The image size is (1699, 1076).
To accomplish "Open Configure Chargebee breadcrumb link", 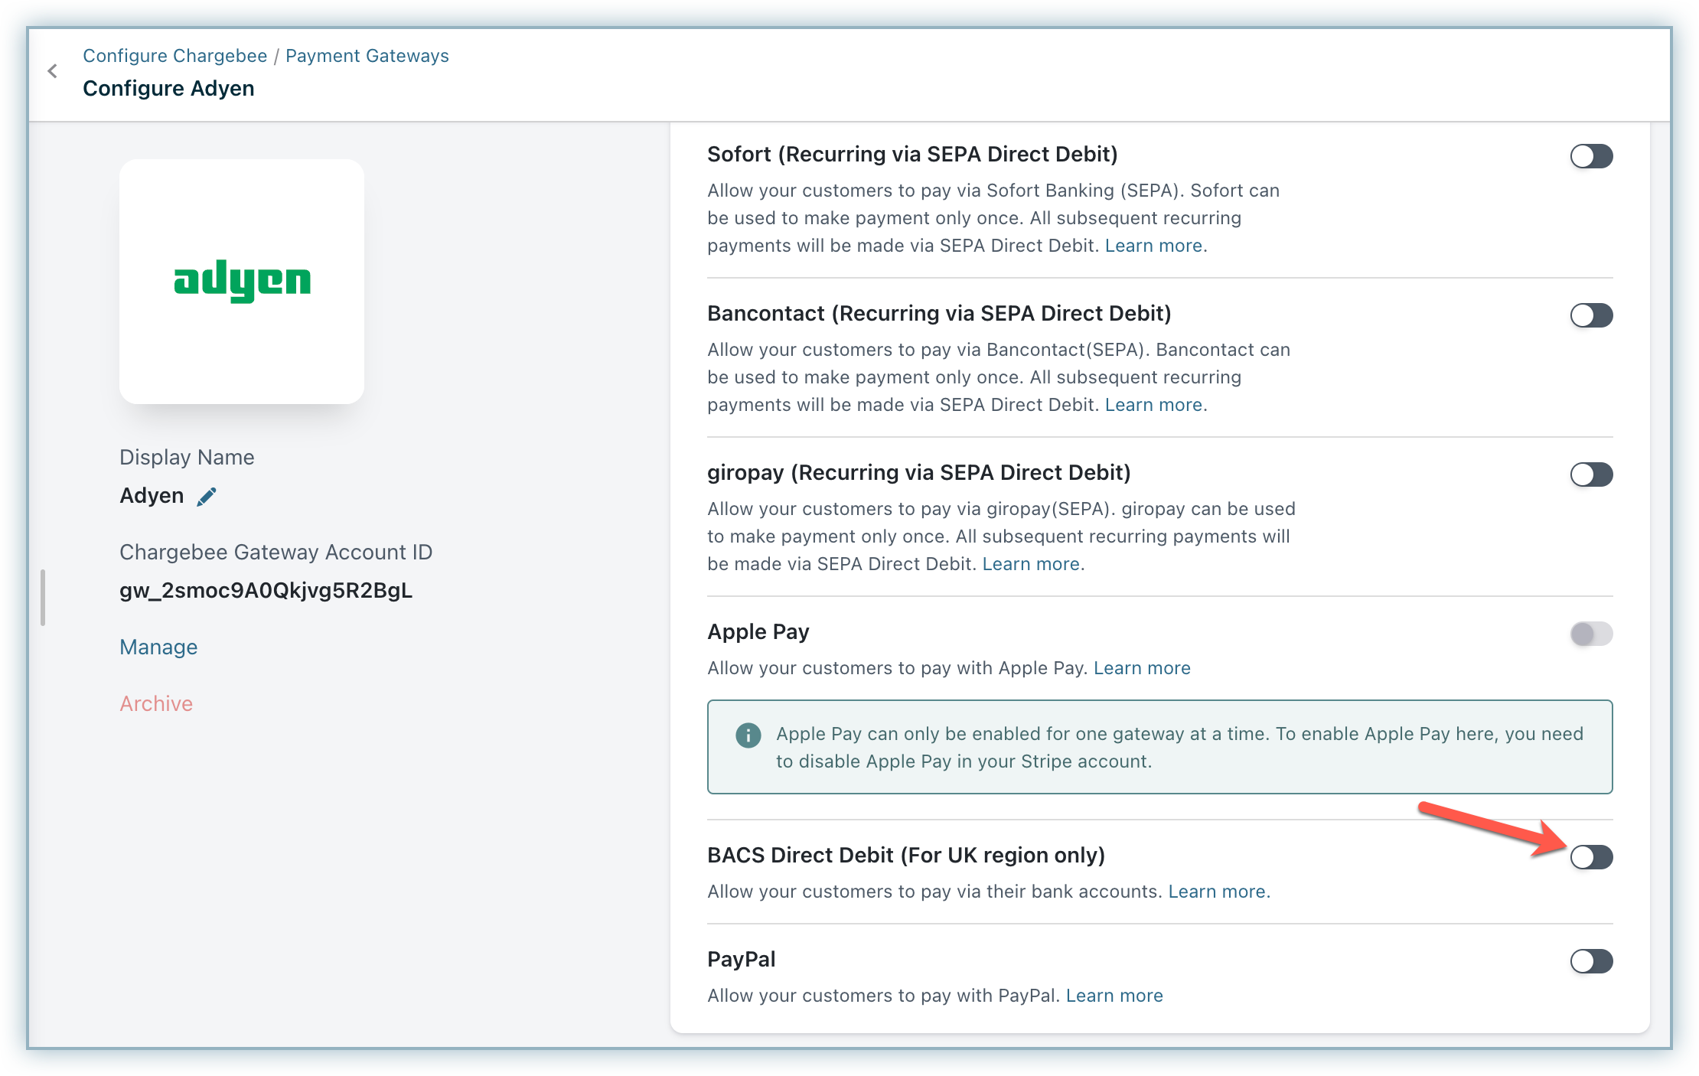I will coord(174,56).
